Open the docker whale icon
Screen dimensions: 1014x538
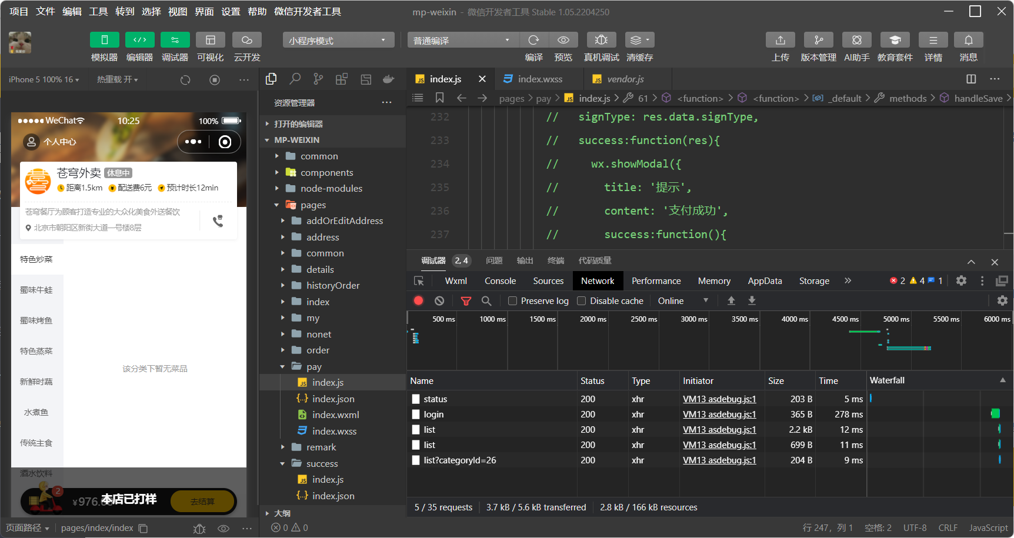[389, 79]
